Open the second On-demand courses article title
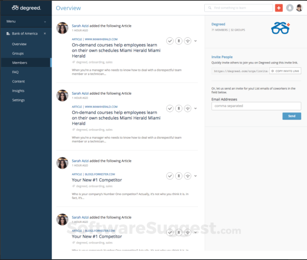 click(x=116, y=118)
